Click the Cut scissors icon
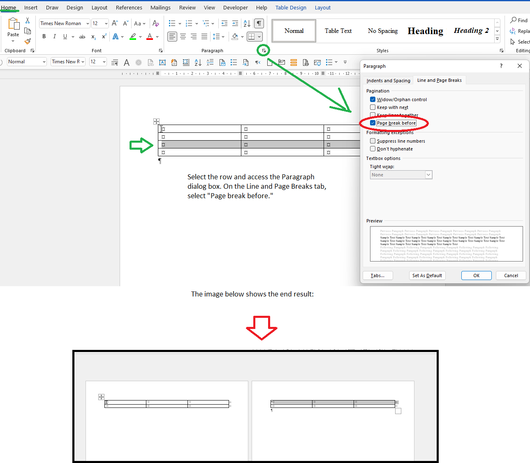 [x=28, y=20]
